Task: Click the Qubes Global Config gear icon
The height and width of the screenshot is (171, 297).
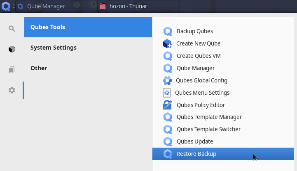Action: 167,80
